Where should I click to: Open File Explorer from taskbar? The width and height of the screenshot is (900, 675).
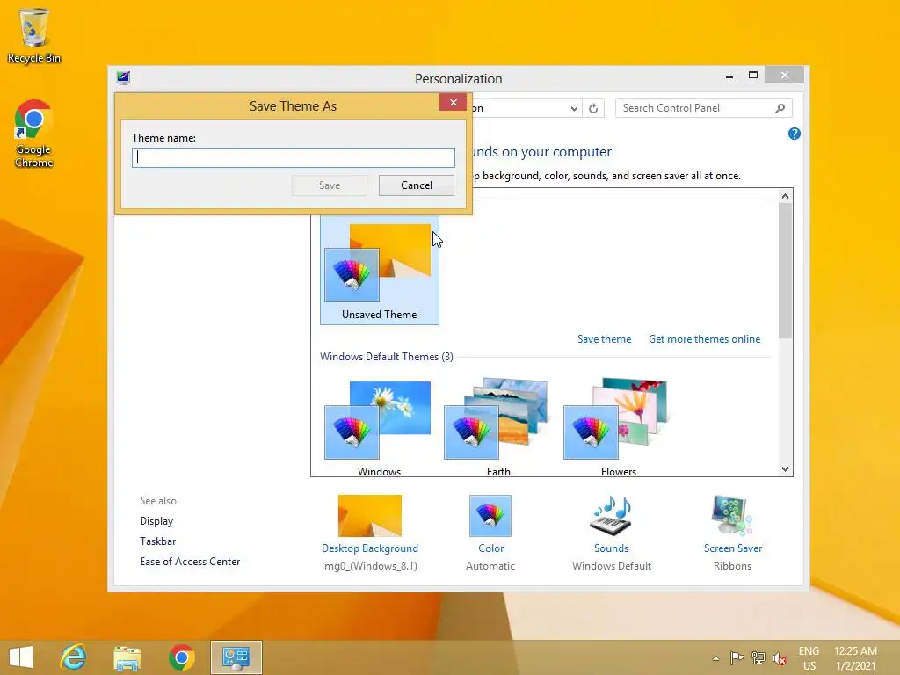pos(127,657)
